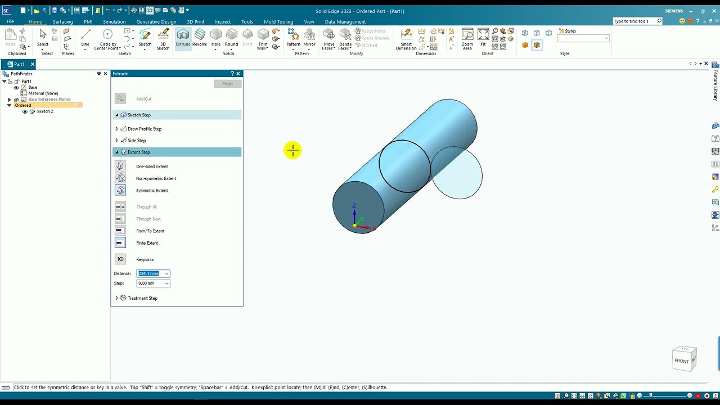The width and height of the screenshot is (720, 405).
Task: Open the Hole feature tool
Action: 216,38
